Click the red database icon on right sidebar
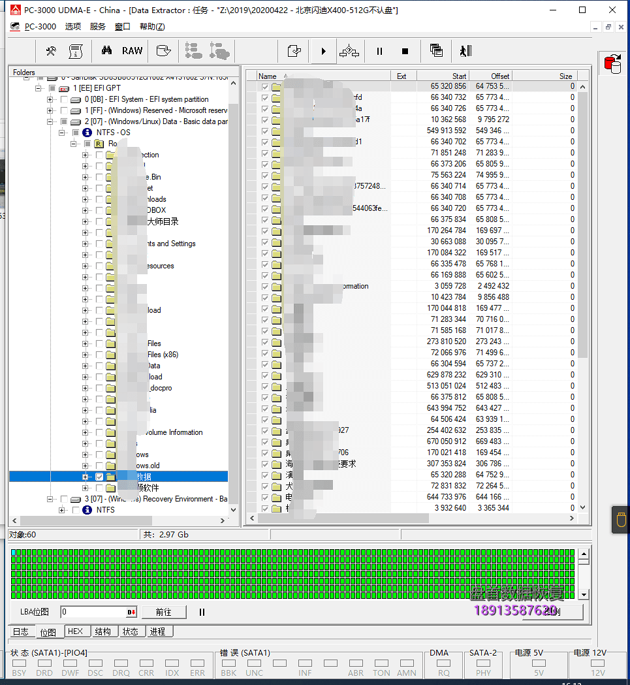This screenshot has height=685, width=630. coord(612,64)
